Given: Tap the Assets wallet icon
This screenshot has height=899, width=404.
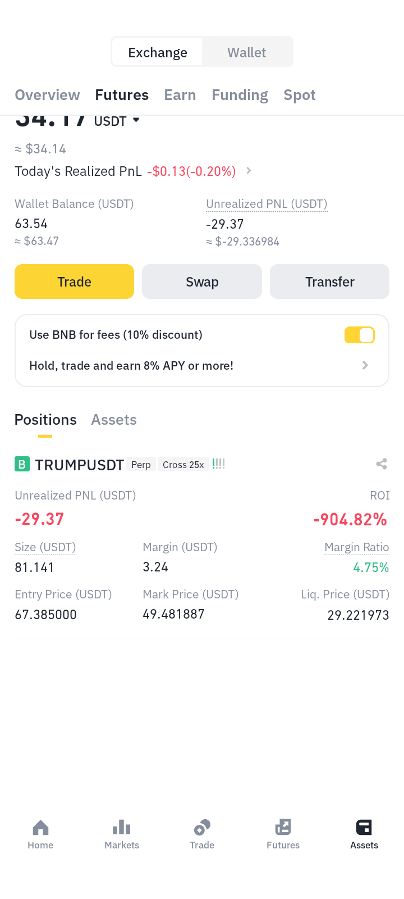Looking at the screenshot, I should (364, 828).
